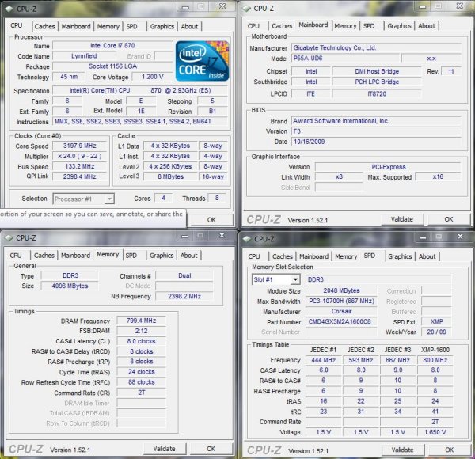Select SPD tab in CPU window
Viewport: 475px width, 459px height.
click(x=131, y=26)
